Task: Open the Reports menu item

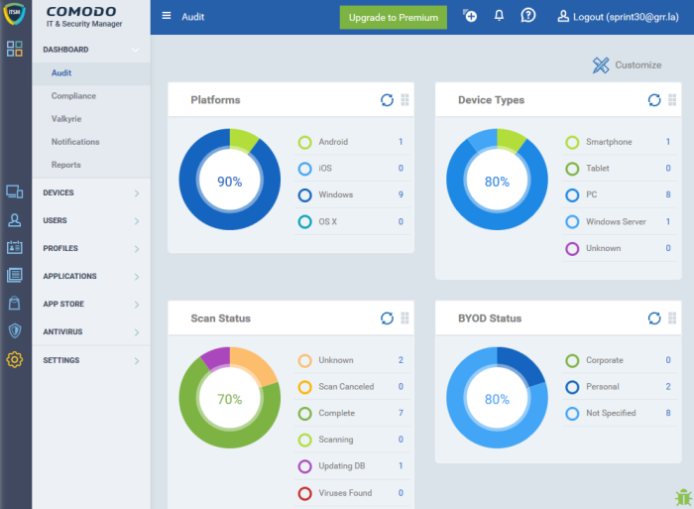Action: (91, 165)
